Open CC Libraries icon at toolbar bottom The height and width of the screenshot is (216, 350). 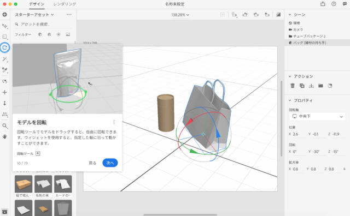[x=5, y=212]
